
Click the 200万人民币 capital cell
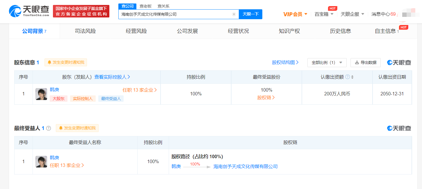pos(337,94)
